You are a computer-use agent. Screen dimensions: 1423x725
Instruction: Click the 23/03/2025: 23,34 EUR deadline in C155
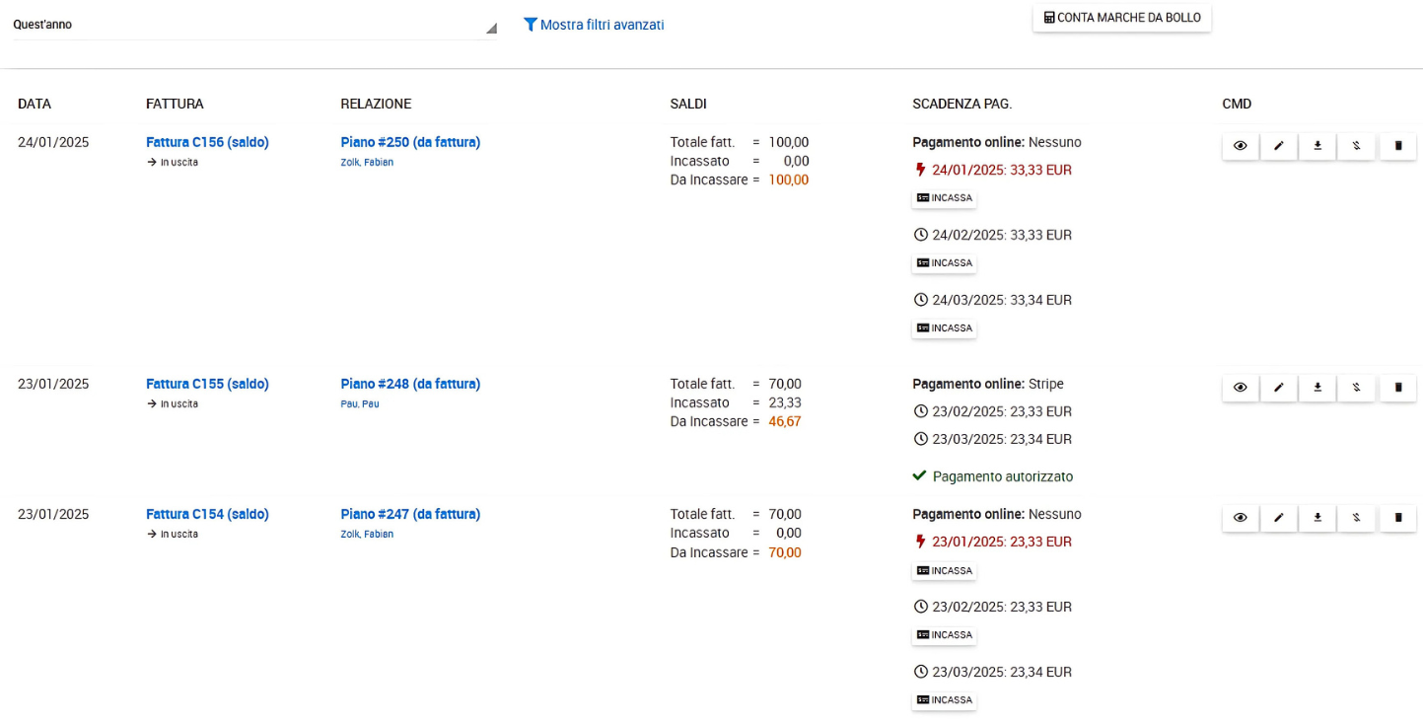[1002, 439]
